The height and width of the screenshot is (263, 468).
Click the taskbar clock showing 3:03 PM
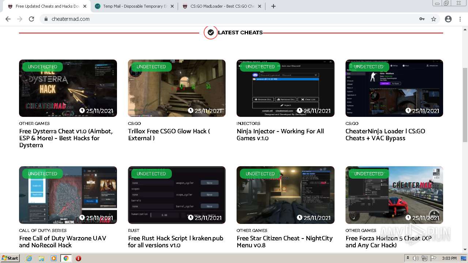[449, 258]
